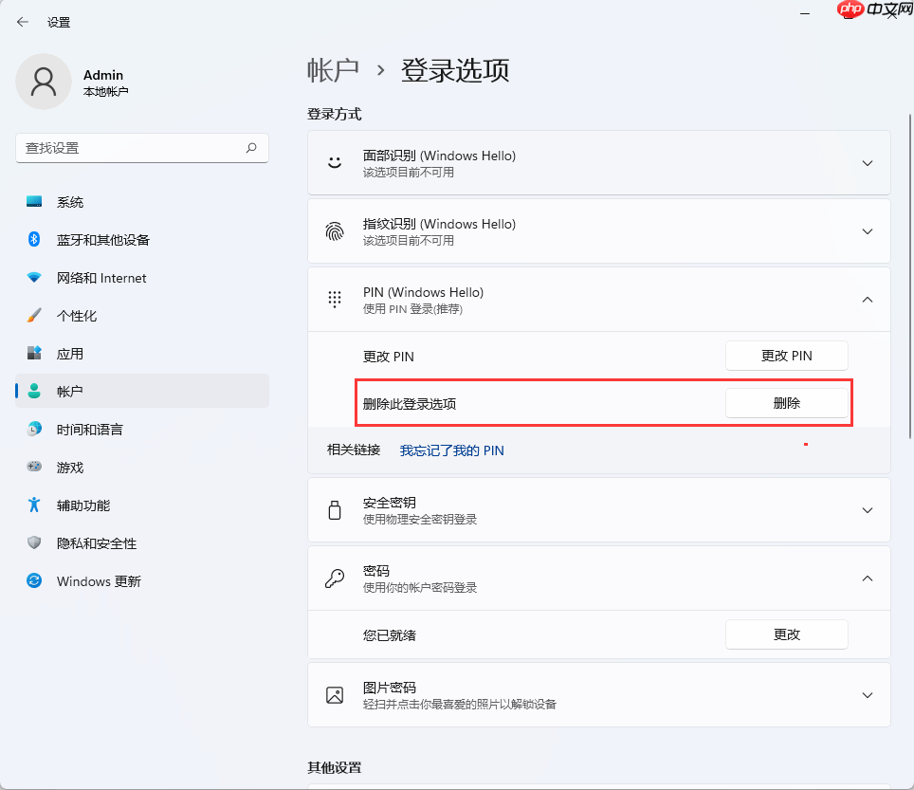This screenshot has width=914, height=790.
Task: Open 应用 settings from sidebar
Action: pyautogui.click(x=68, y=353)
